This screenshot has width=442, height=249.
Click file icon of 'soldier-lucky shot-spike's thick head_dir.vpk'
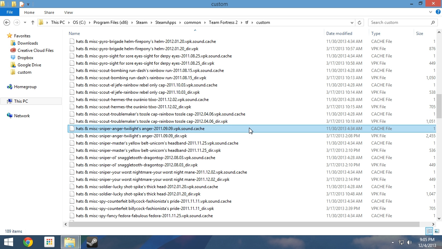[x=72, y=194]
